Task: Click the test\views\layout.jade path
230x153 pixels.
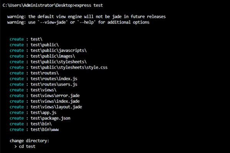Action: (x=56, y=107)
